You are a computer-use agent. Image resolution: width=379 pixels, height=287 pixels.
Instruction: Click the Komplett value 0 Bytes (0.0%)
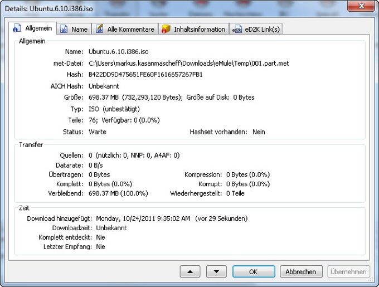(110, 184)
